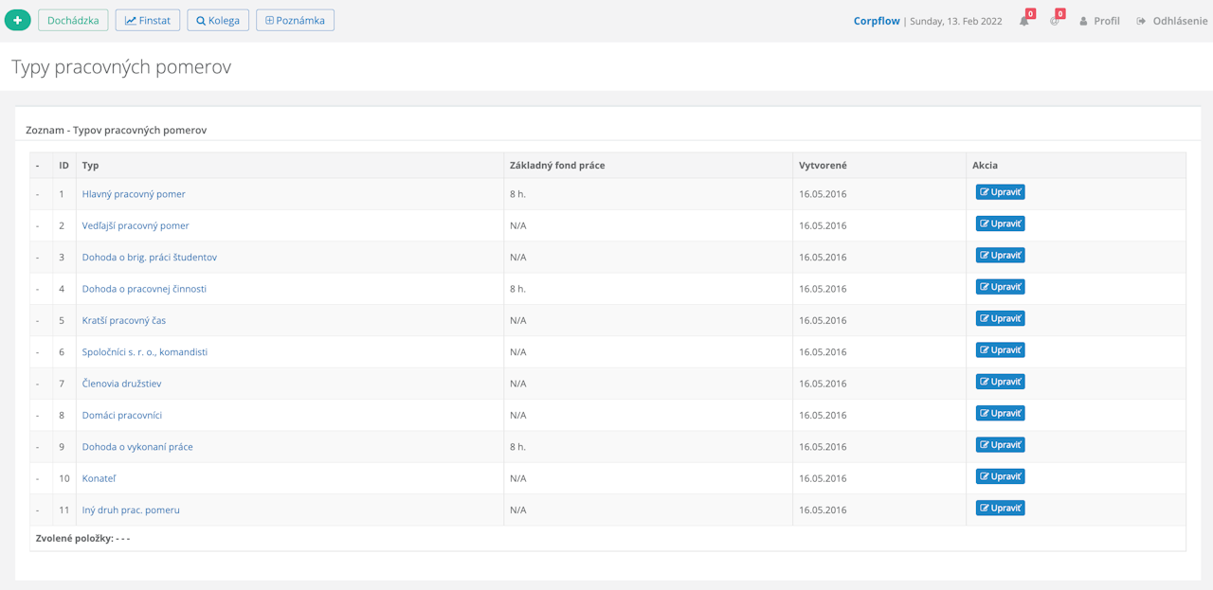Image resolution: width=1213 pixels, height=590 pixels.
Task: Open Dohoda o brig. práci študentov
Action: click(x=150, y=258)
